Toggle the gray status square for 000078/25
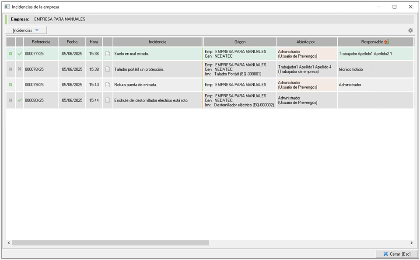The image size is (420, 260). (x=10, y=69)
